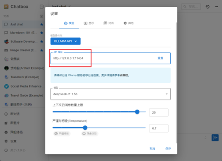Click the Software Developer avatar icon
Image resolution: width=222 pixels, height=161 pixels.
point(6,42)
